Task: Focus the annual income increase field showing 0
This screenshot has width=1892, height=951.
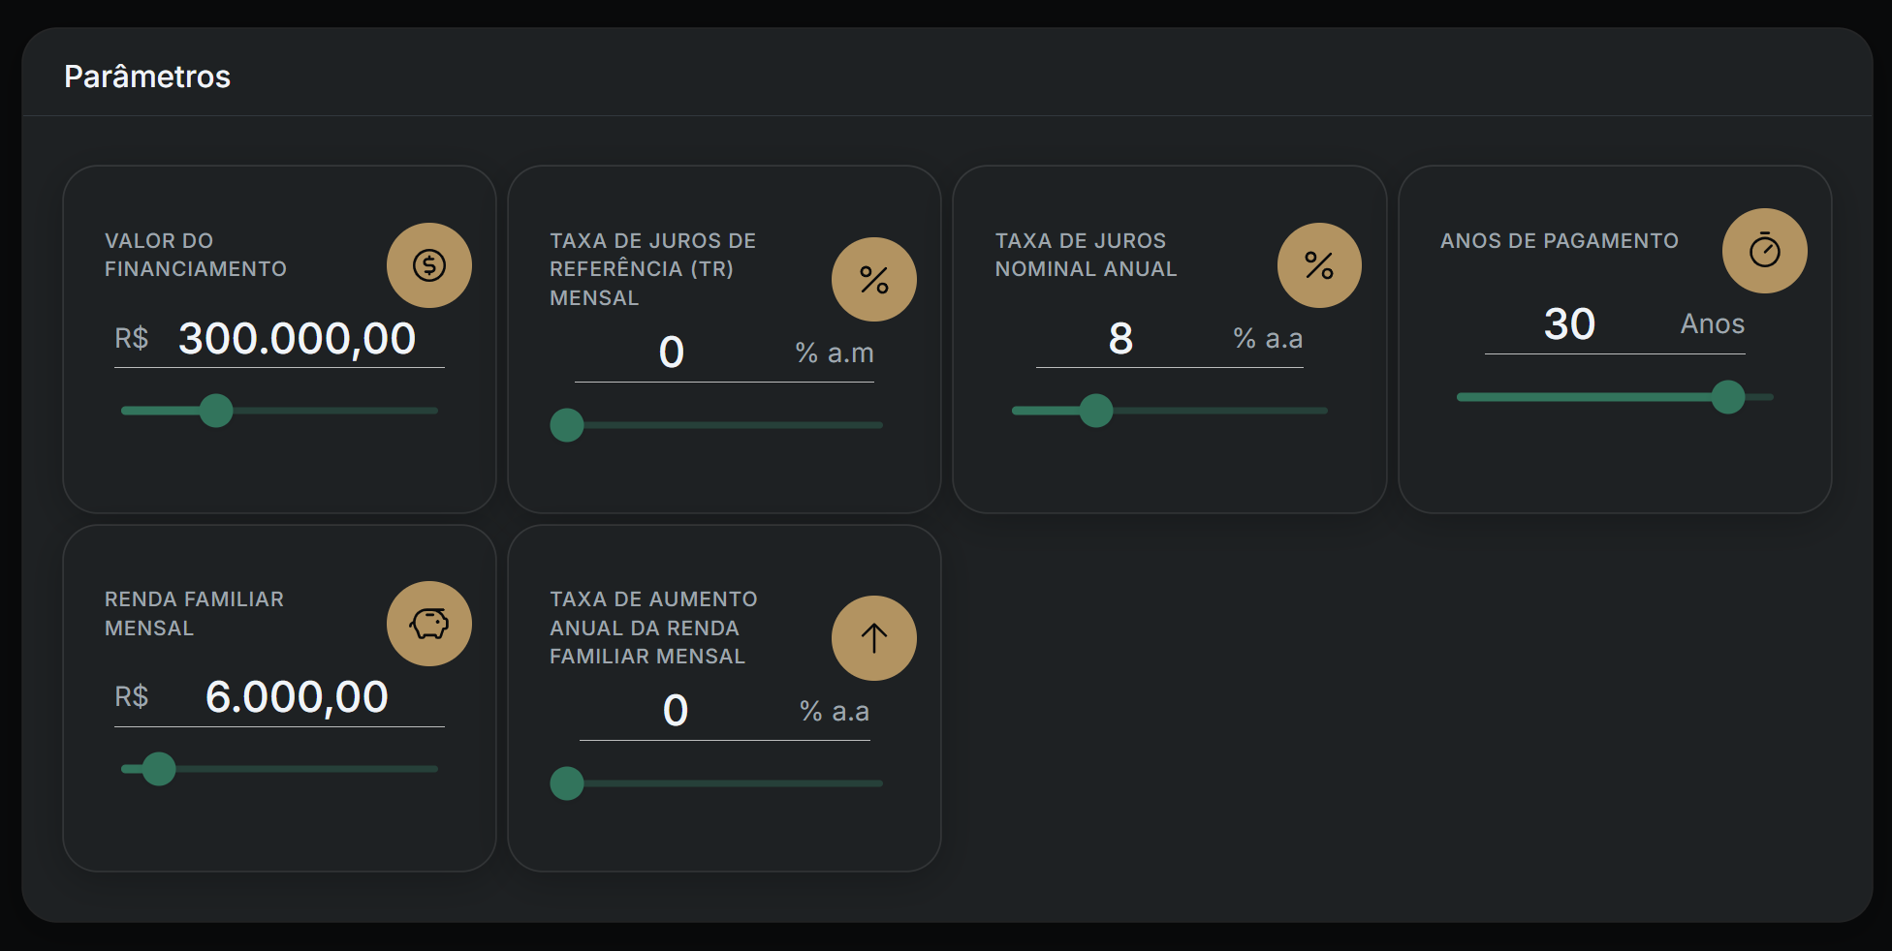Action: (676, 711)
